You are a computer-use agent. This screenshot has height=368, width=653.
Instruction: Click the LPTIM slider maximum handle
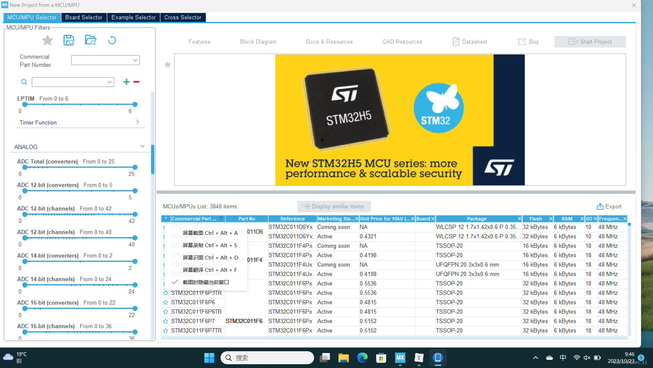pyautogui.click(x=135, y=104)
